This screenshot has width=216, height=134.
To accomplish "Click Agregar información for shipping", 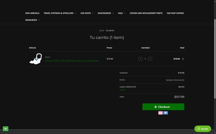I will (x=175, y=80).
